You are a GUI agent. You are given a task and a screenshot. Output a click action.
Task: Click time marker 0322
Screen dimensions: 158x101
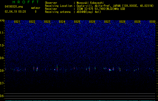32,22
